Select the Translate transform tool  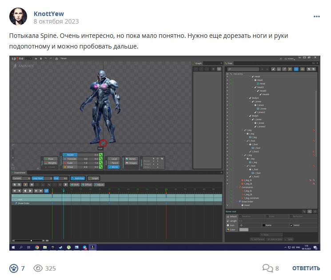tap(70, 159)
